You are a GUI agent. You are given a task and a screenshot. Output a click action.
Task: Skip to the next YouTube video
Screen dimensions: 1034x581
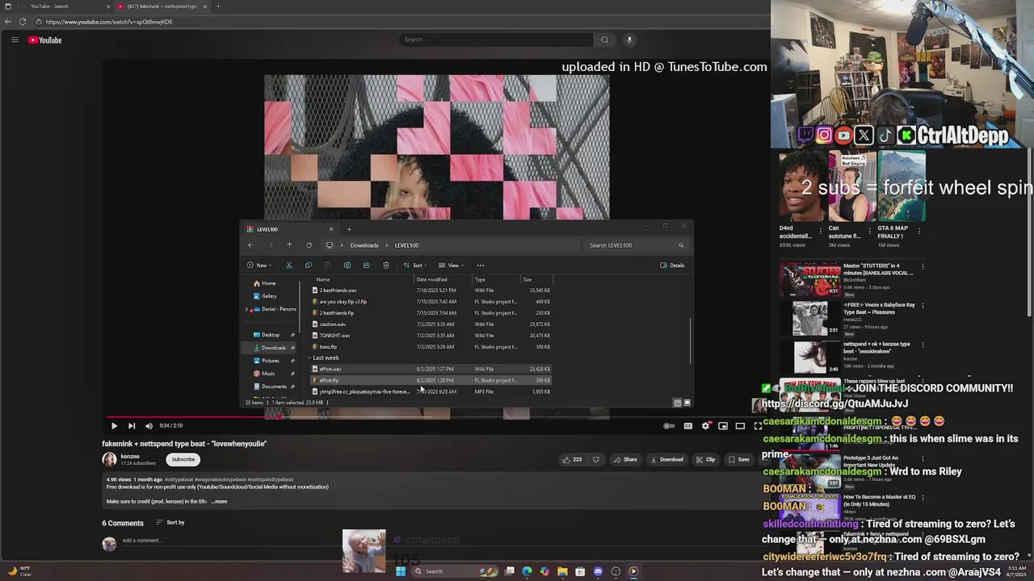pos(132,426)
